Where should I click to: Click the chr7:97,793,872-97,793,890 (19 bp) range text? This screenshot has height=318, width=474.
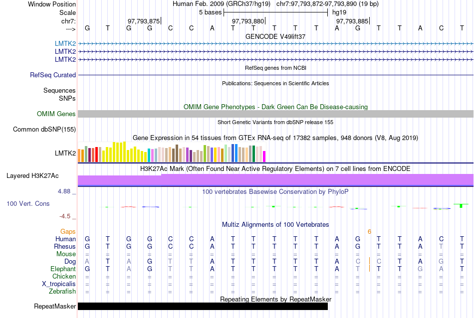pyautogui.click(x=327, y=4)
